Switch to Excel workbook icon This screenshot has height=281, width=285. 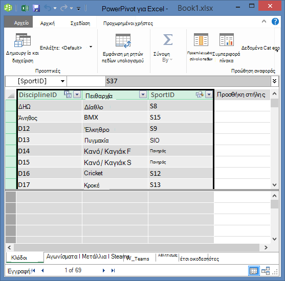(25, 8)
